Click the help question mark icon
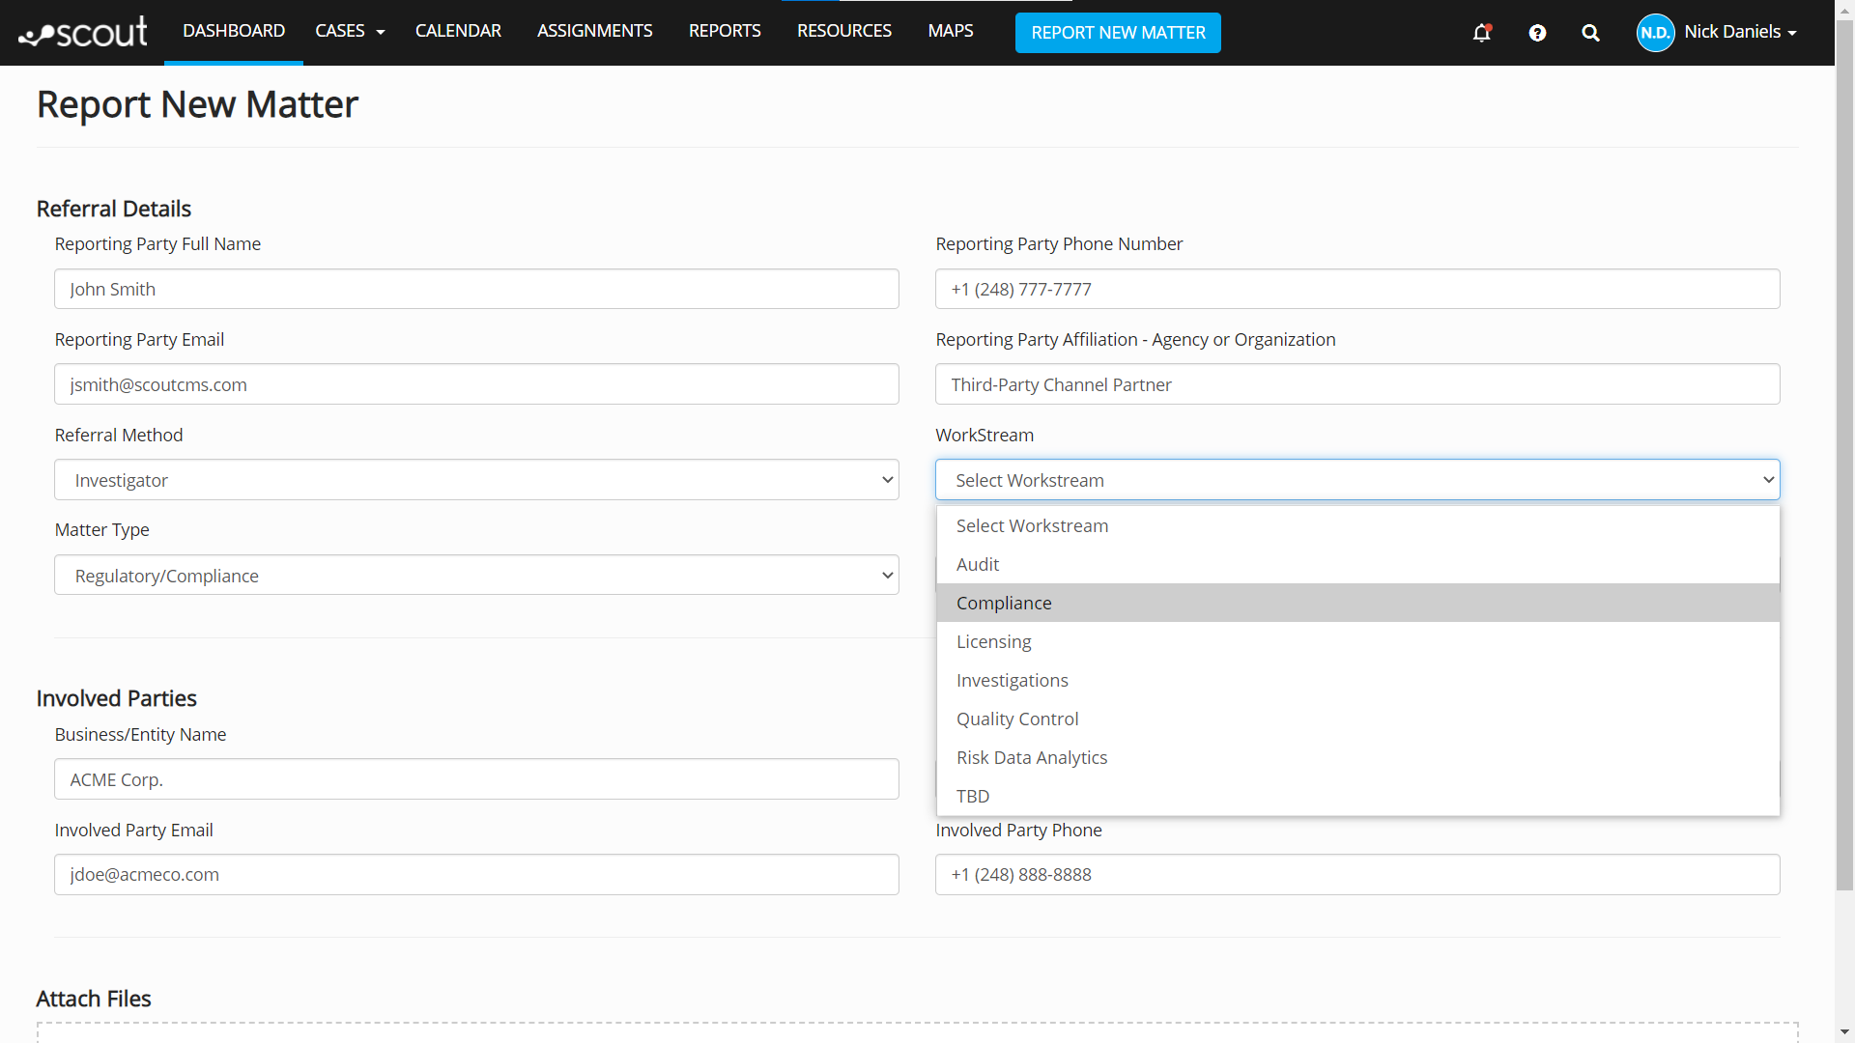Viewport: 1855px width, 1043px height. pyautogui.click(x=1537, y=33)
